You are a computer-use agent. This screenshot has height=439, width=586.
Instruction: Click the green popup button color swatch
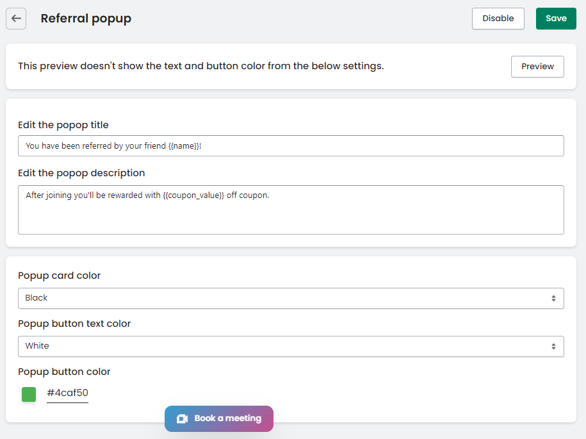point(29,394)
